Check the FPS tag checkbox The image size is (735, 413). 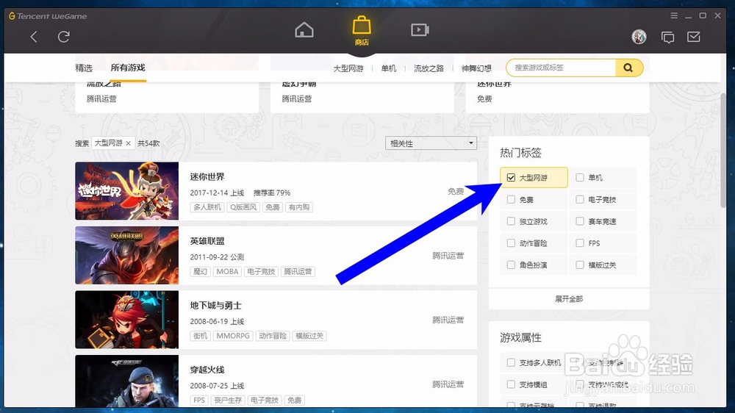tap(580, 243)
